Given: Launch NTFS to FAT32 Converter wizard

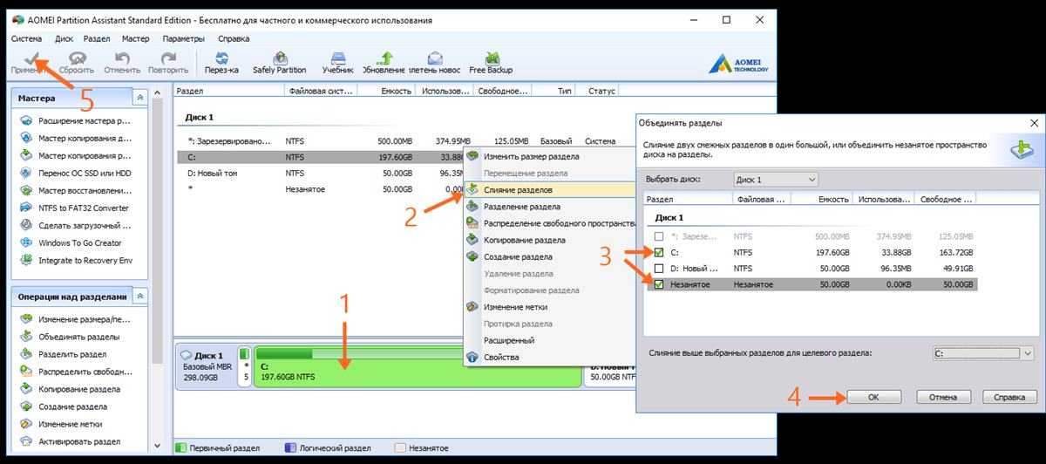Looking at the screenshot, I should click(x=83, y=208).
